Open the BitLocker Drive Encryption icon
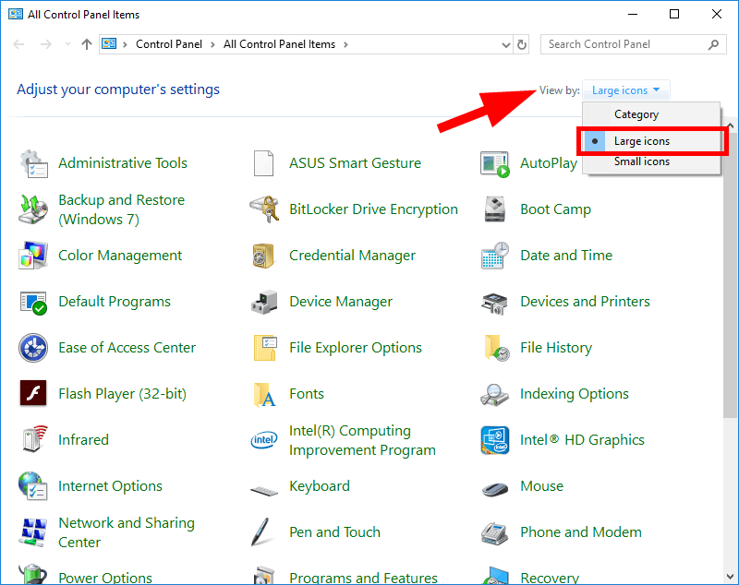Image resolution: width=739 pixels, height=585 pixels. pyautogui.click(x=264, y=209)
